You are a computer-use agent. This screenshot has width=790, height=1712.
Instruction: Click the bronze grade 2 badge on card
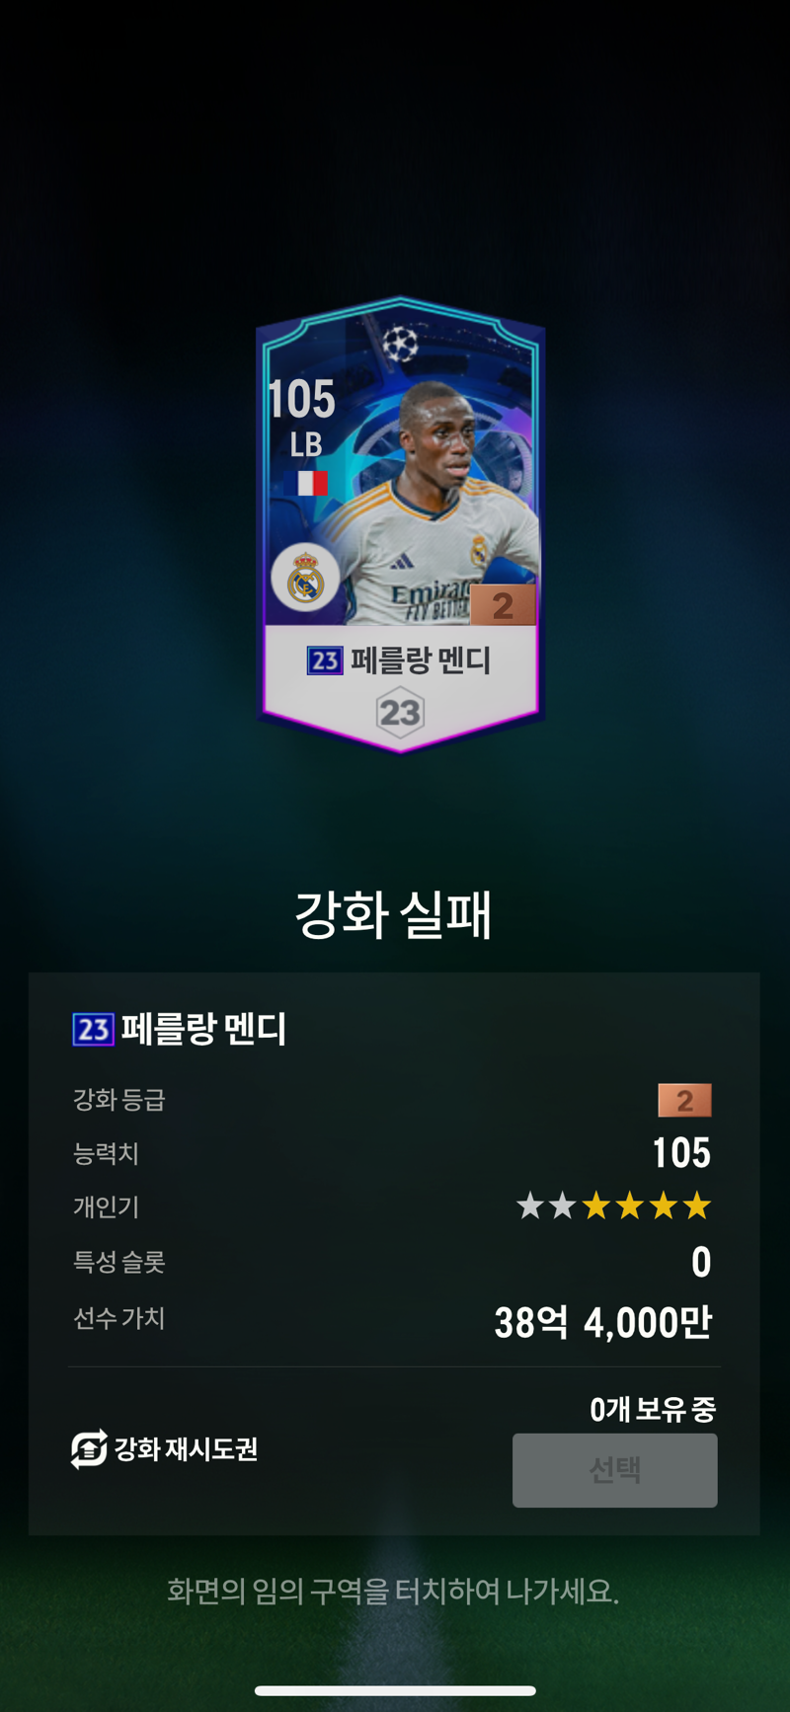tap(503, 605)
